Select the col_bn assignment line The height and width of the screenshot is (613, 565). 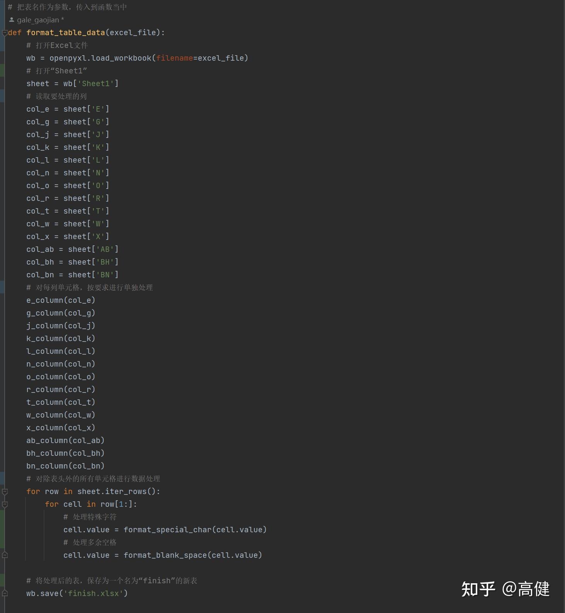point(72,275)
